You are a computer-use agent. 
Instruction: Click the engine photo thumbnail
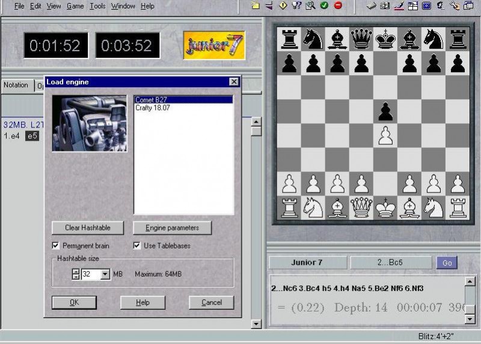tap(89, 123)
